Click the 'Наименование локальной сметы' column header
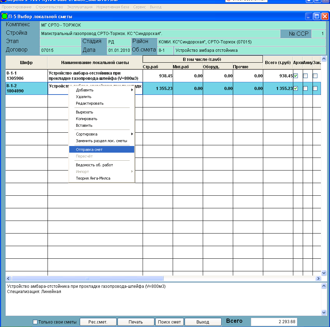This screenshot has height=327, width=330. [95, 62]
